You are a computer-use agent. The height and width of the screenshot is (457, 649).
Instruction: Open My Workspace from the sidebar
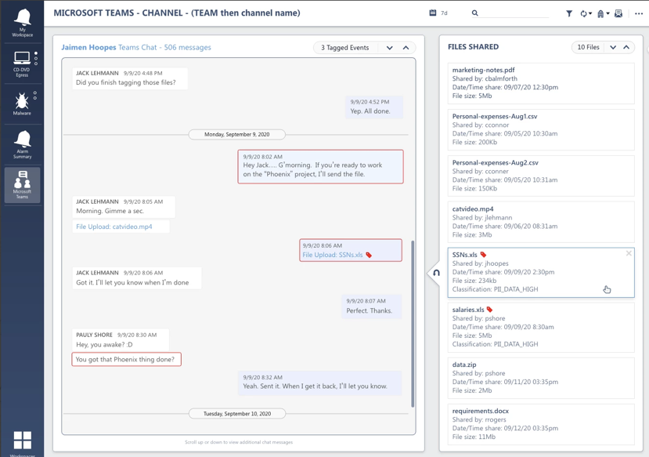click(x=22, y=21)
